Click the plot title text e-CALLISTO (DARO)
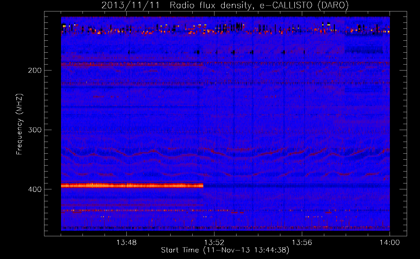This screenshot has height=259, width=420. [304, 5]
